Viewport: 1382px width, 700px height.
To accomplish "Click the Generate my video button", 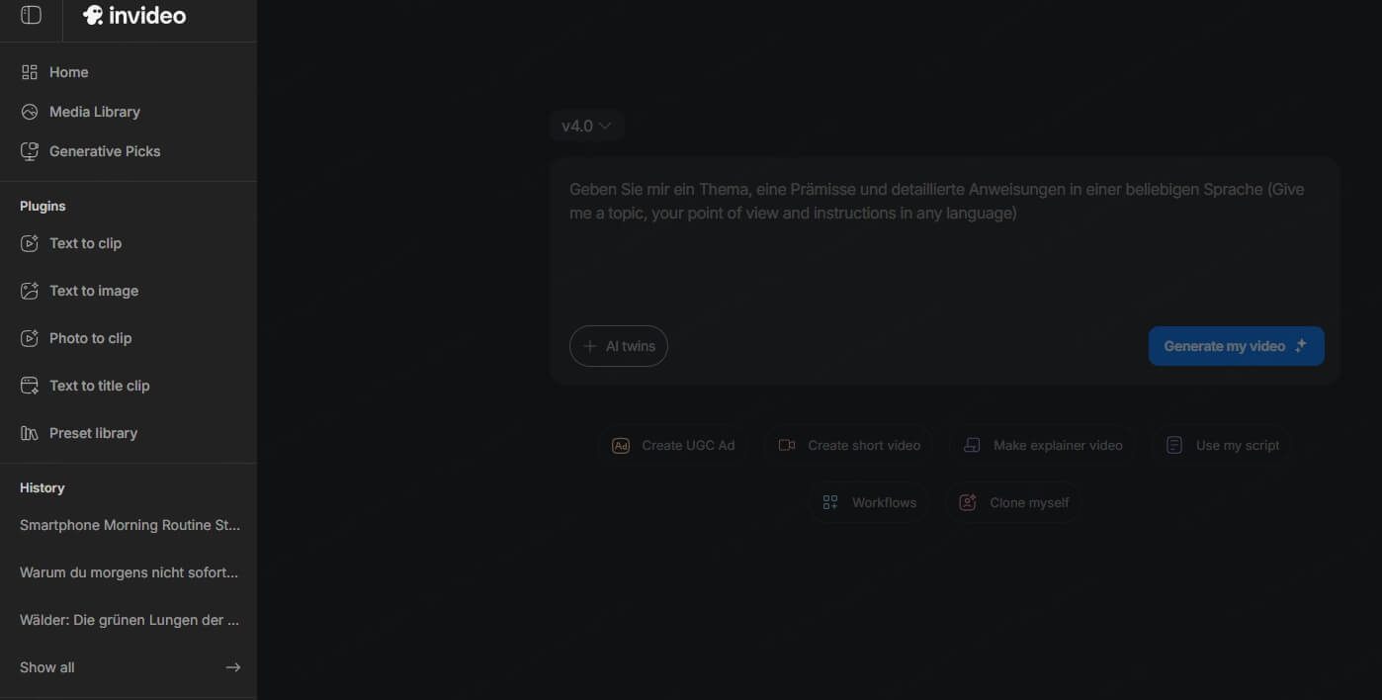I will [x=1236, y=345].
